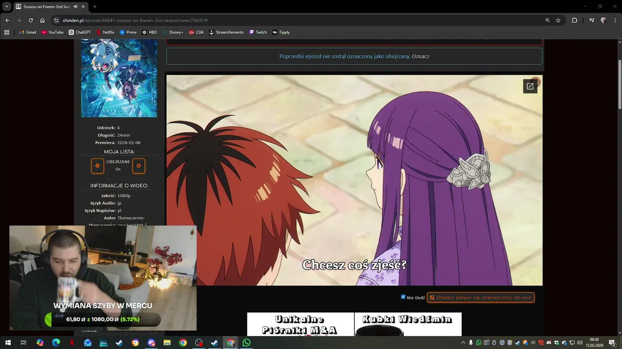
Task: Focus the address bar with shinden.pl URL
Action: (301, 20)
